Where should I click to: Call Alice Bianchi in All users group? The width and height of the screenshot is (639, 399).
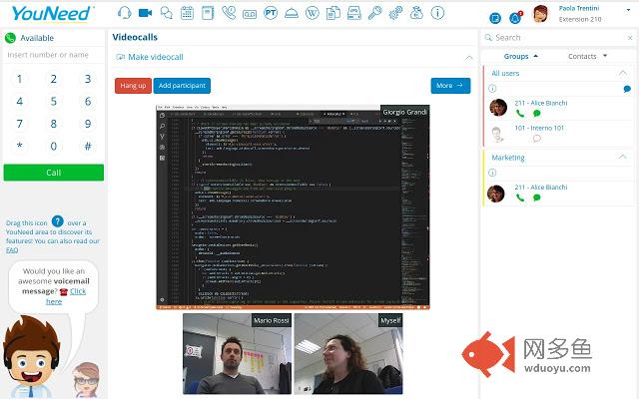(520, 114)
